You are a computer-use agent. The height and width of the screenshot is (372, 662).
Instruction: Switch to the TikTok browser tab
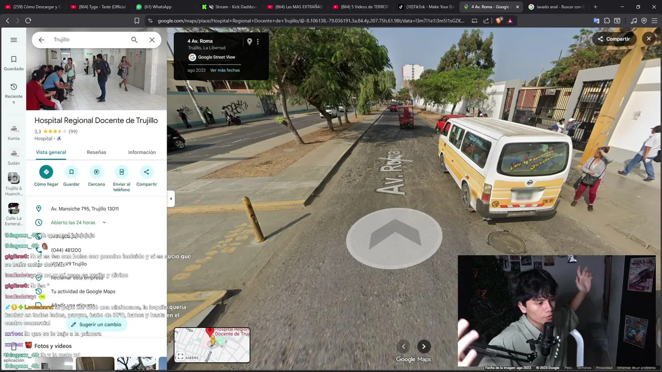point(426,7)
